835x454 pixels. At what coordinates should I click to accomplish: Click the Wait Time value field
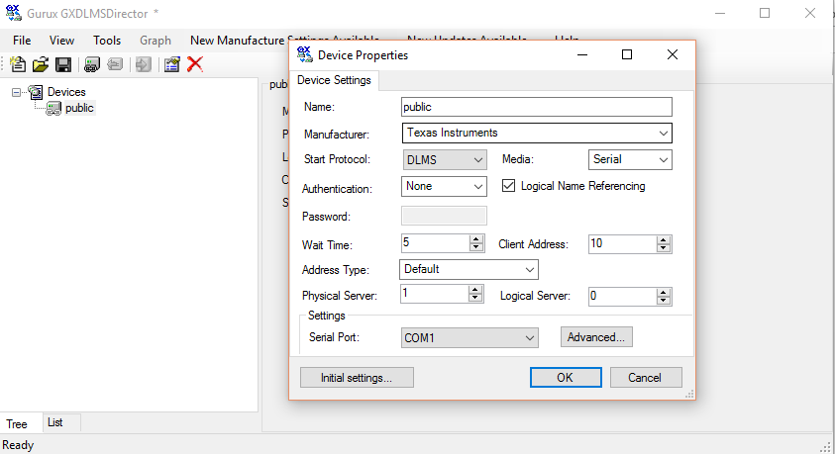click(436, 243)
